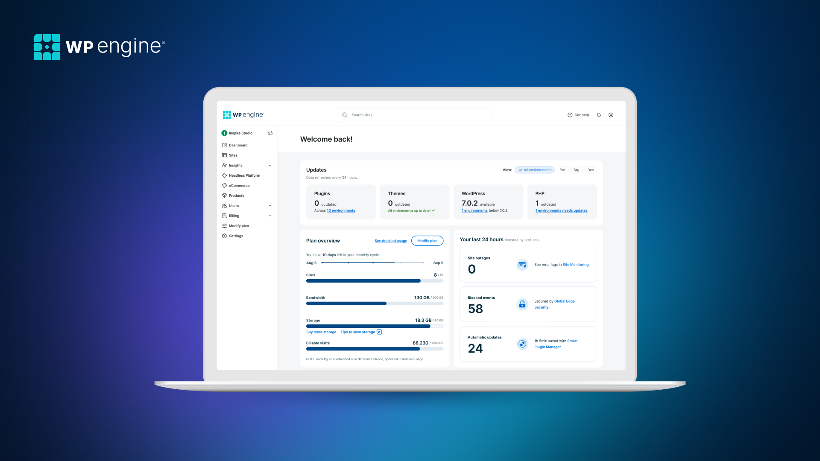Click the eCommerce tag icon

click(224, 186)
